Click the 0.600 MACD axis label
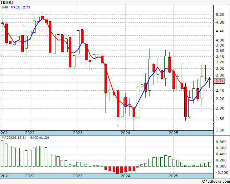This screenshot has width=230, height=184. pos(221,148)
